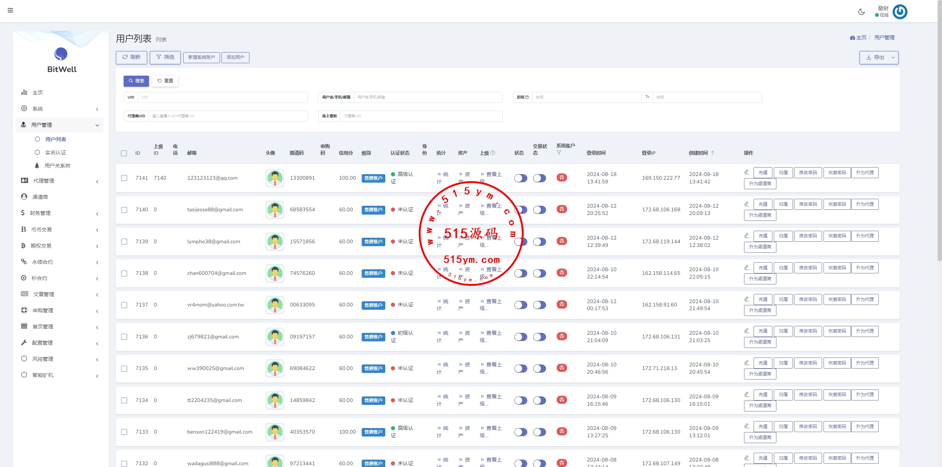This screenshot has width=942, height=467.
Task: Open 用户关系树 sidebar item
Action: pyautogui.click(x=57, y=166)
